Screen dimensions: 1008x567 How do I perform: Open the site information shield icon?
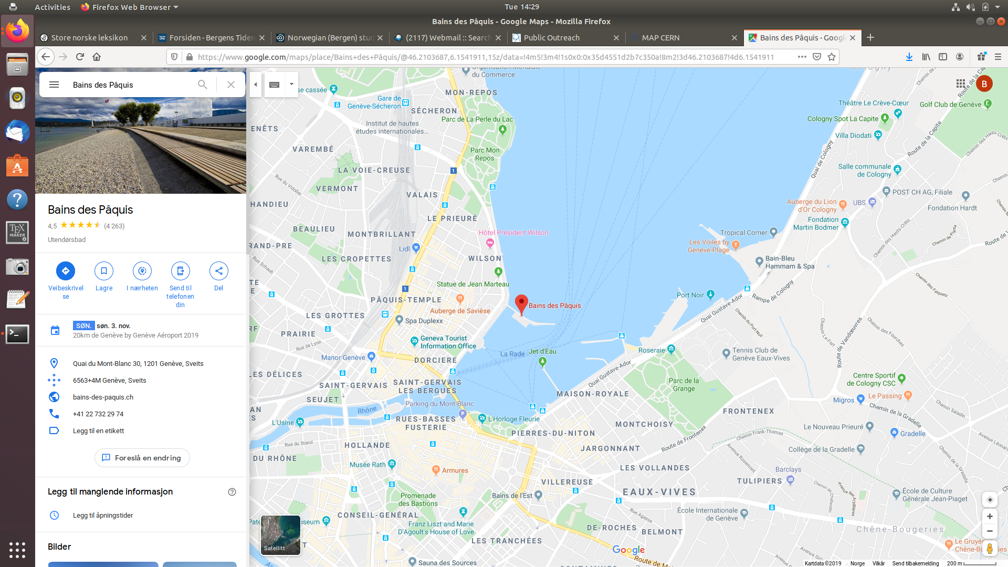point(175,57)
